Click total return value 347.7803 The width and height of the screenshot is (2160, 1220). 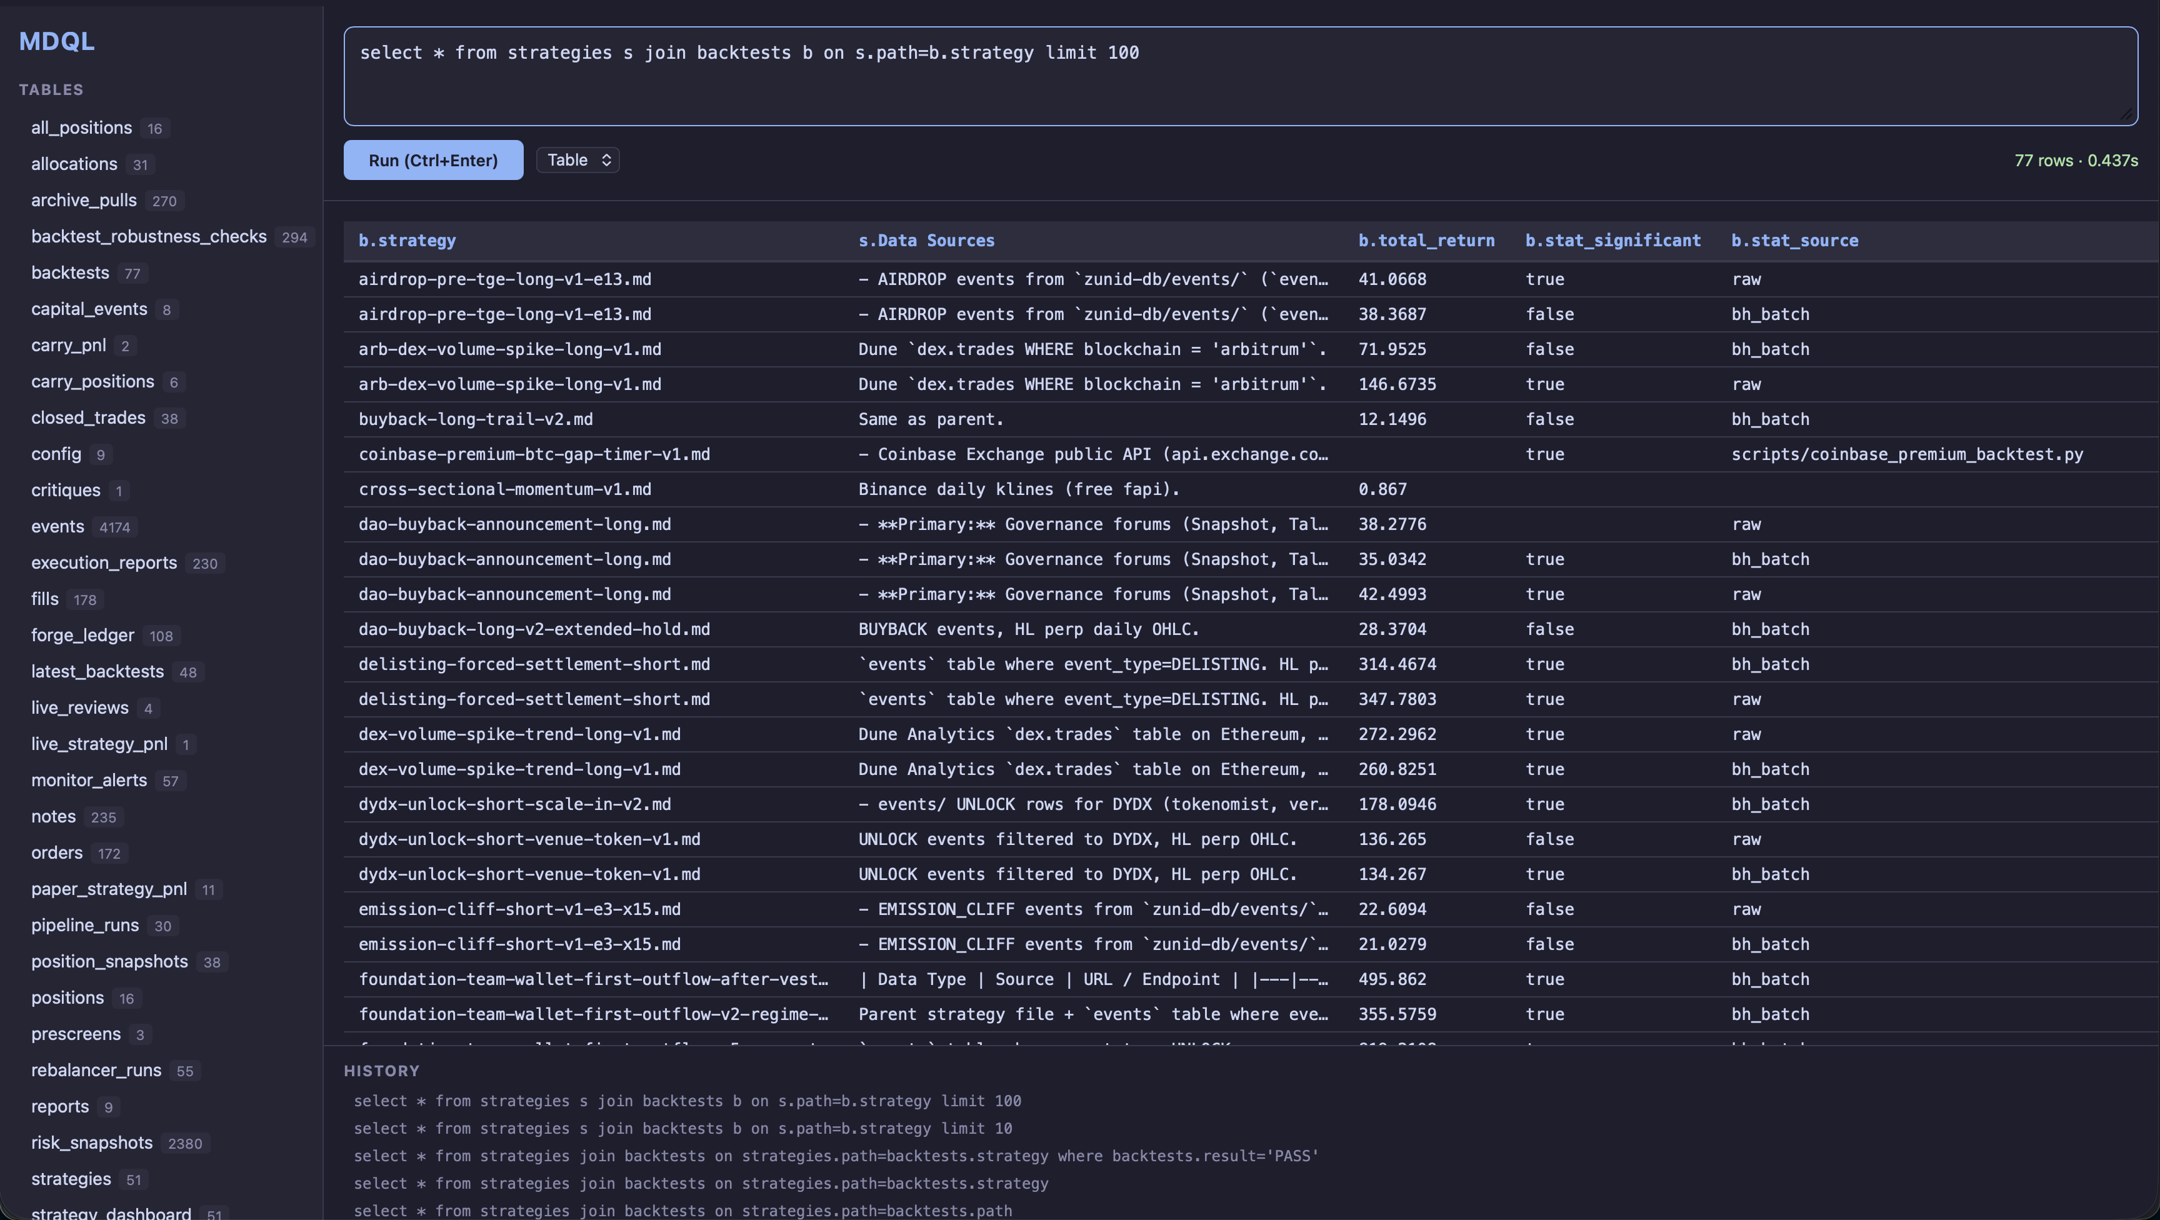pos(1397,699)
